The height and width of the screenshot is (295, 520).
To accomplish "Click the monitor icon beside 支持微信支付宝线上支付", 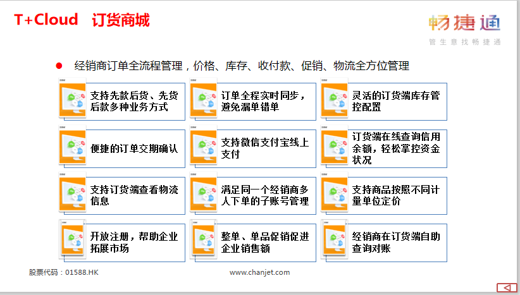I will coord(204,145).
